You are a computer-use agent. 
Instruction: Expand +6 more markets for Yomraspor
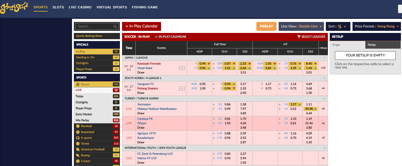point(323,109)
